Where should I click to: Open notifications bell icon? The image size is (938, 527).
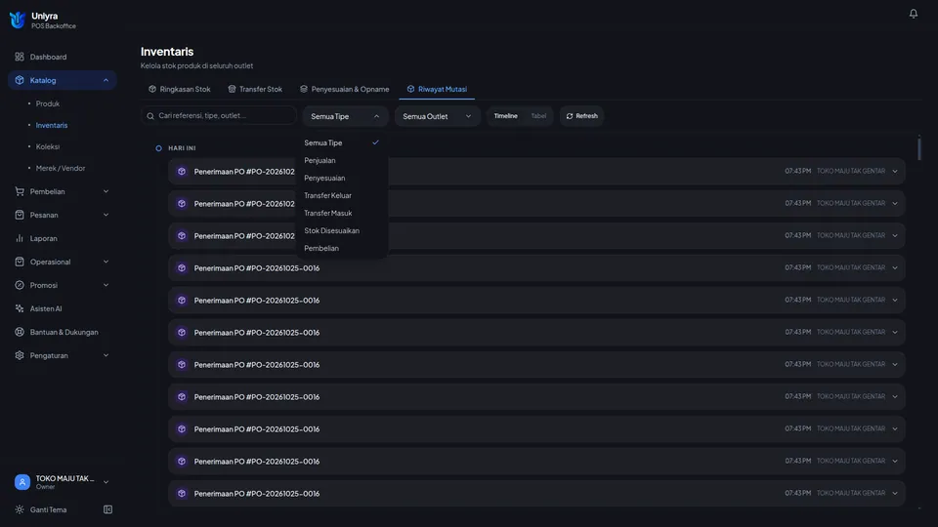(913, 13)
